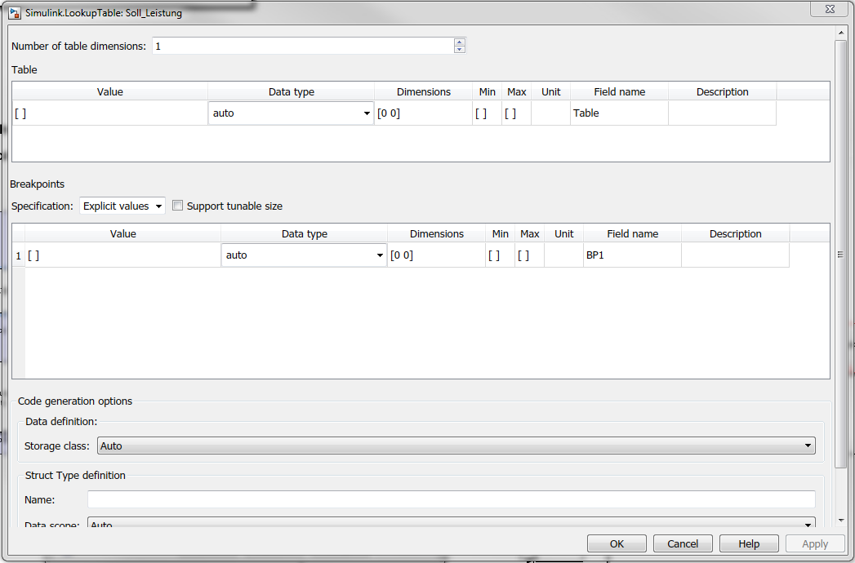The width and height of the screenshot is (855, 563).
Task: Click the Struct Type Name field
Action: click(451, 499)
